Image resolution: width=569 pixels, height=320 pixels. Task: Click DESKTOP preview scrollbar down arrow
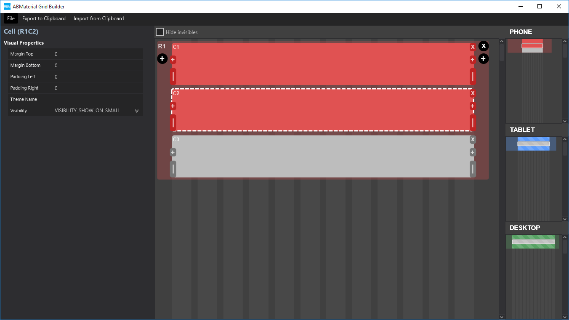coord(565,317)
